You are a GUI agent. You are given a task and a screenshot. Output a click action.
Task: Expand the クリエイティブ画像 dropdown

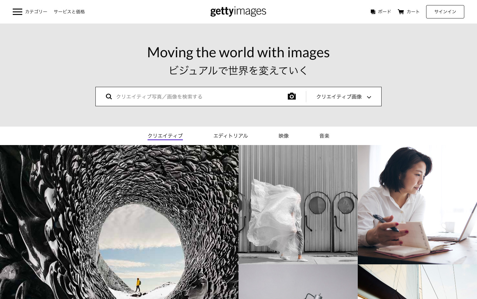[x=344, y=97]
